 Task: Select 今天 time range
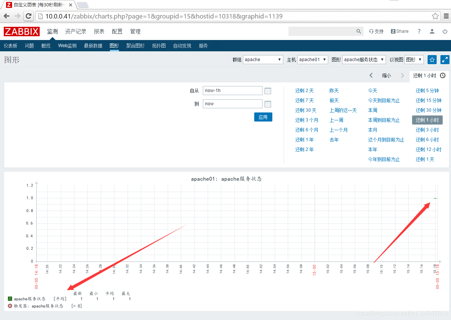(x=372, y=91)
